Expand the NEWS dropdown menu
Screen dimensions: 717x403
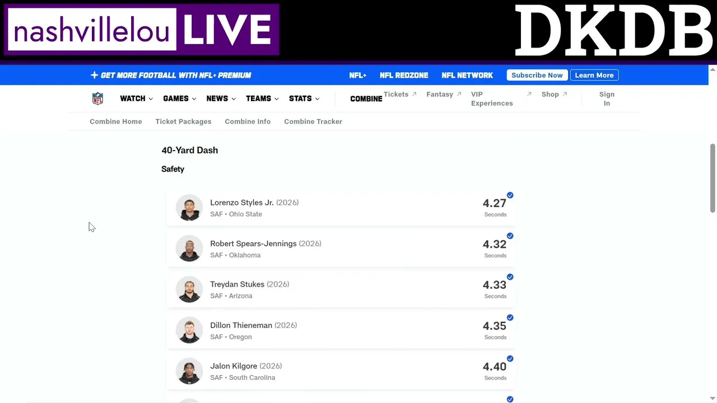point(221,99)
